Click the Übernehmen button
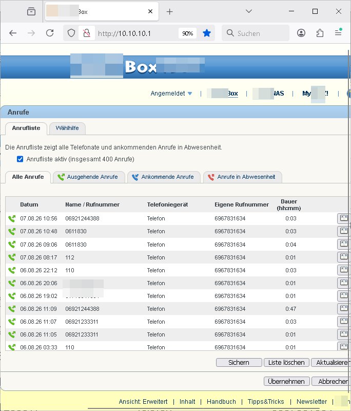The image size is (351, 411). point(286,381)
